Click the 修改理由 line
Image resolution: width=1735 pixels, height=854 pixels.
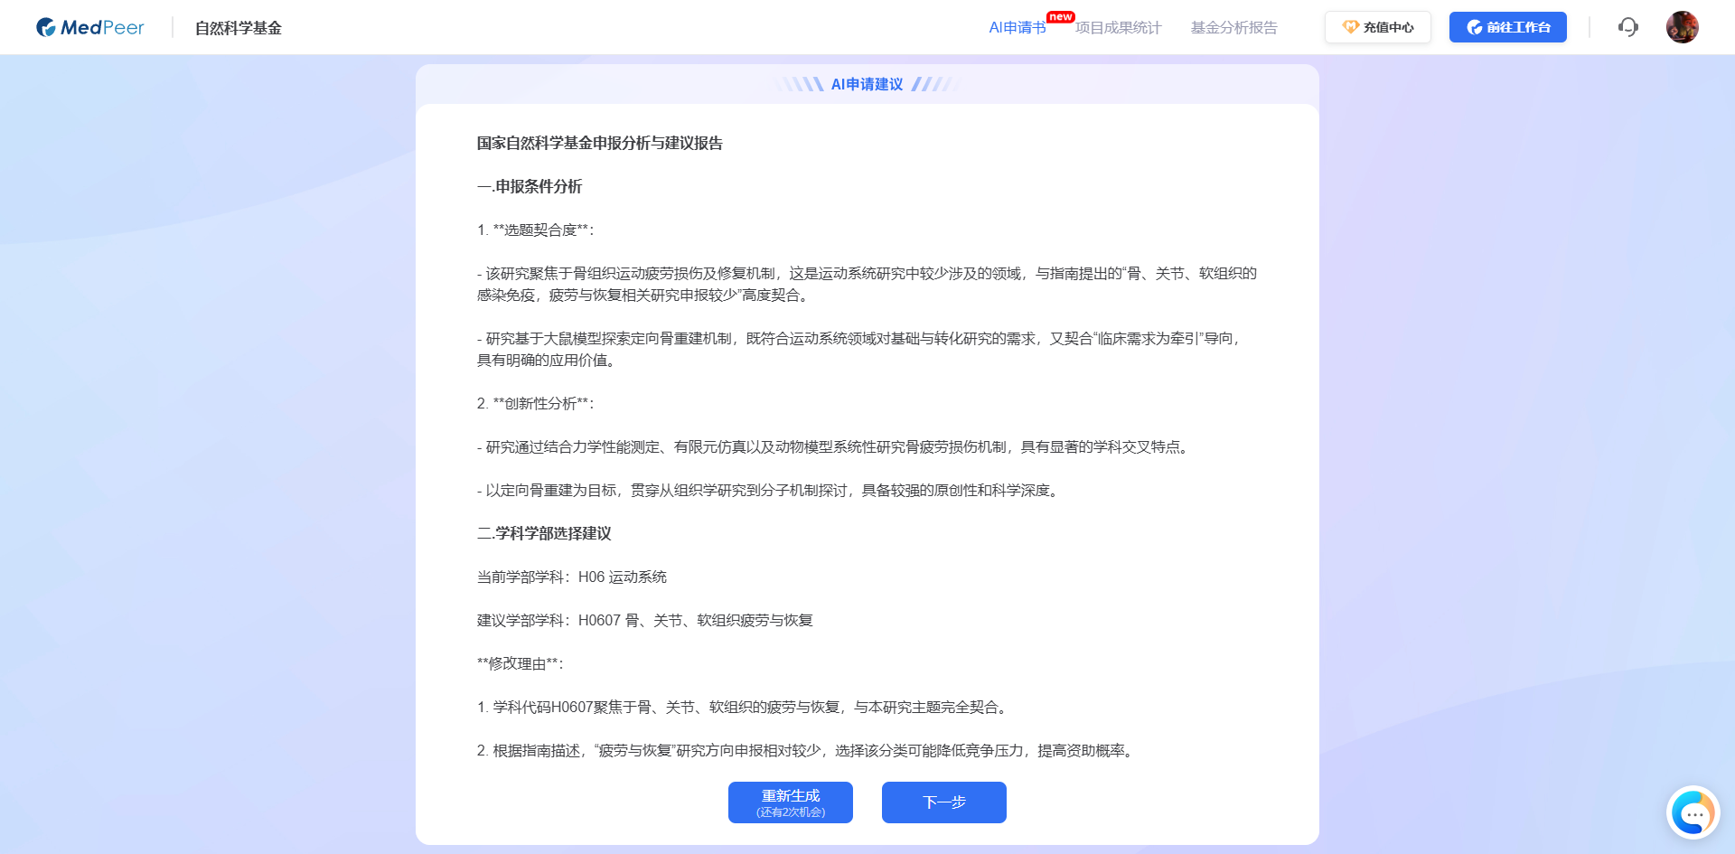click(x=520, y=663)
